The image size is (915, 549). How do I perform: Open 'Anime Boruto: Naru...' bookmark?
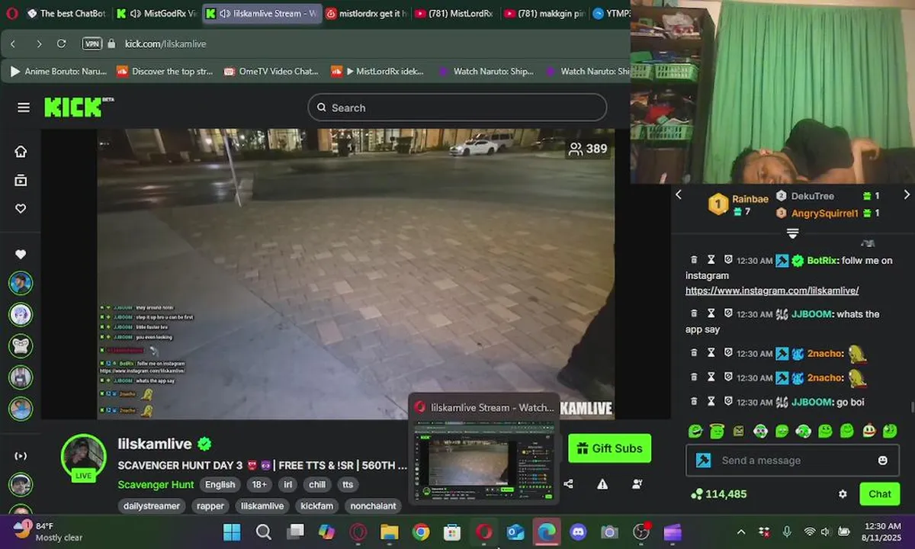58,71
